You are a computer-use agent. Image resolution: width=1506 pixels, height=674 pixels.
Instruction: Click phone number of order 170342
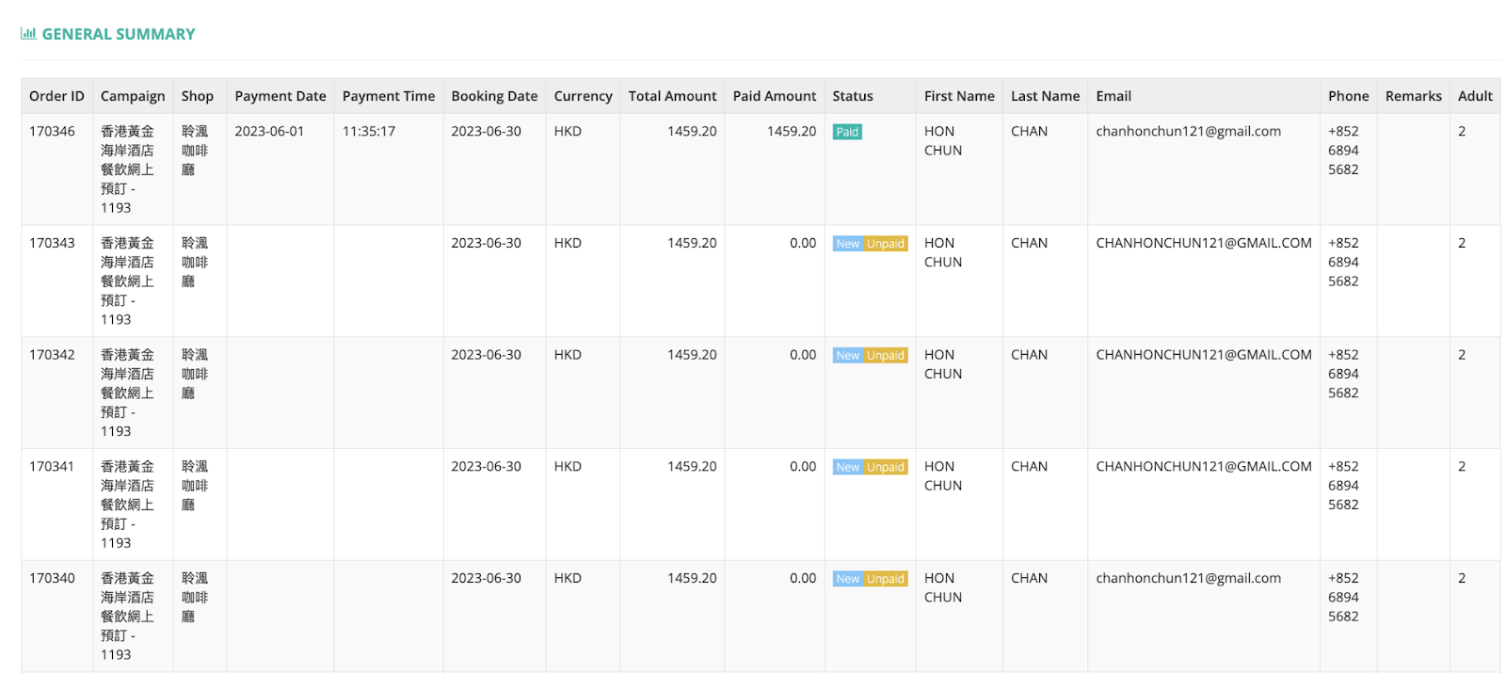(1343, 374)
